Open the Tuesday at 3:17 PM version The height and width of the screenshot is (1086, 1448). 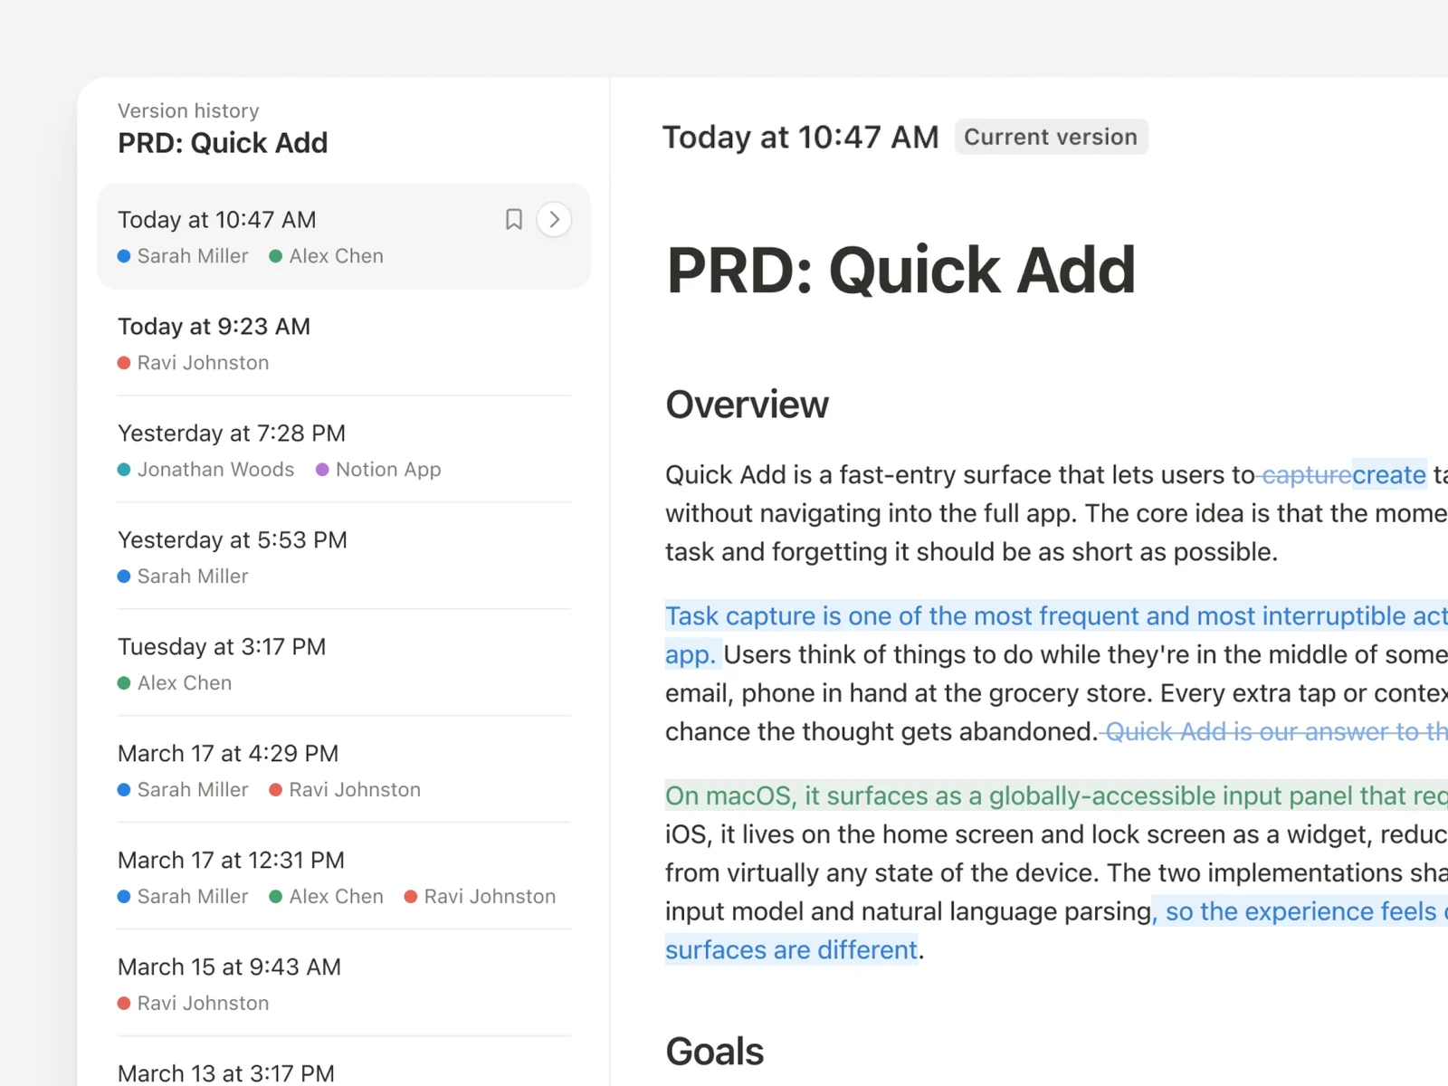(344, 663)
